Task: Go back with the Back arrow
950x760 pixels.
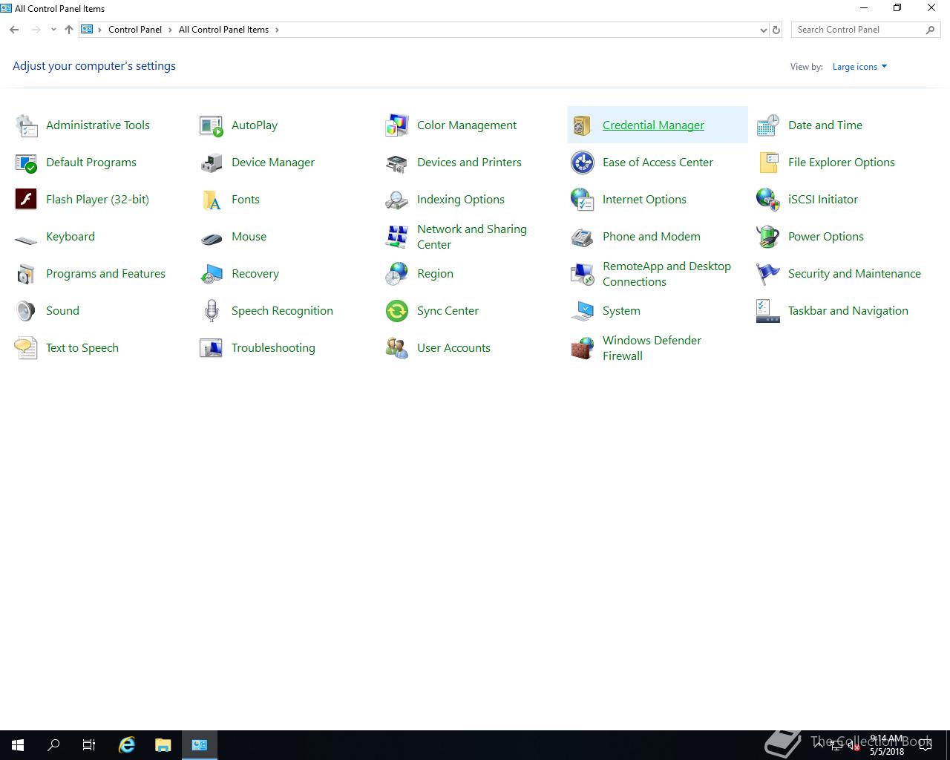Action: click(14, 30)
